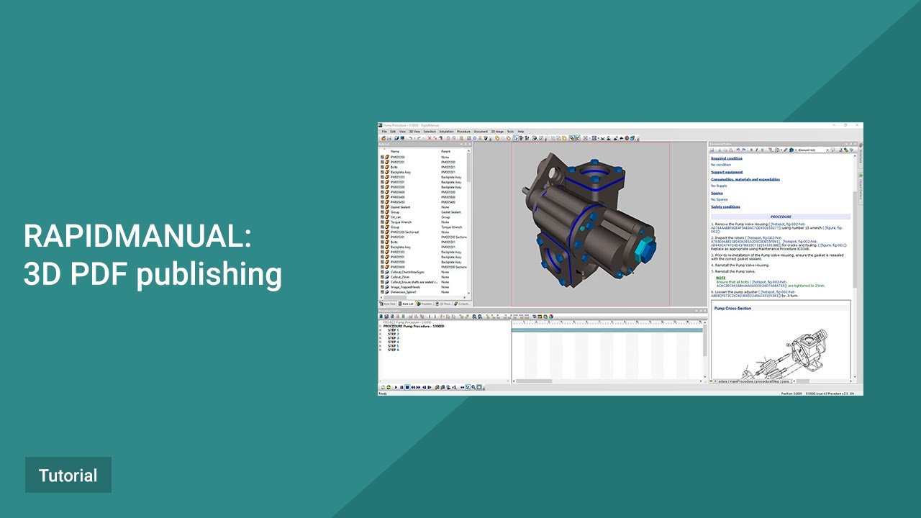Toggle checkbox for Callout_CheckWearSigns row
This screenshot has width=921, height=518.
[x=382, y=272]
